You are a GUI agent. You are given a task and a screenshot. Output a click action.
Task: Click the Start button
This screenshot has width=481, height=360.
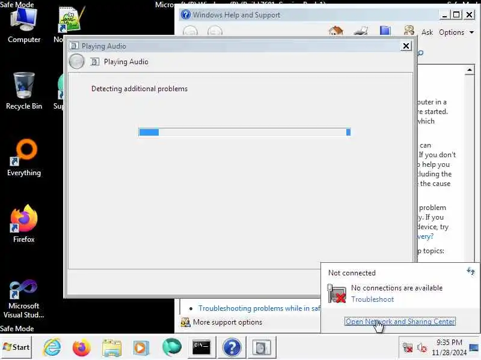point(16,347)
